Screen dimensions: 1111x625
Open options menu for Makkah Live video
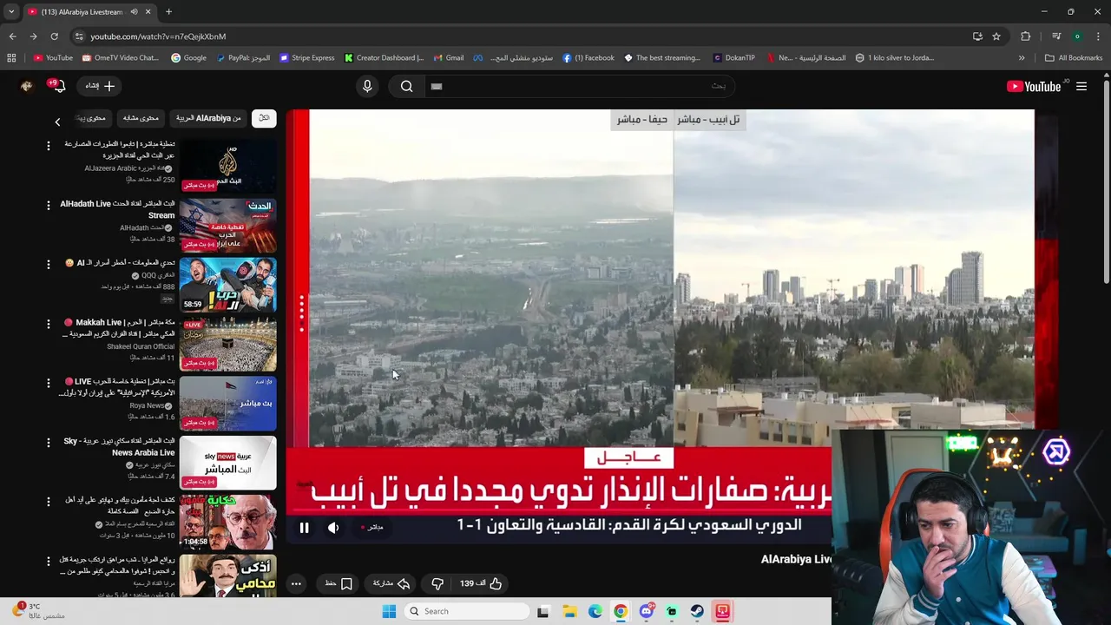pos(49,323)
